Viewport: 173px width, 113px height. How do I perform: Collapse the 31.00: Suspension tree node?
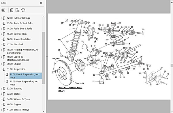[x=1, y=69]
